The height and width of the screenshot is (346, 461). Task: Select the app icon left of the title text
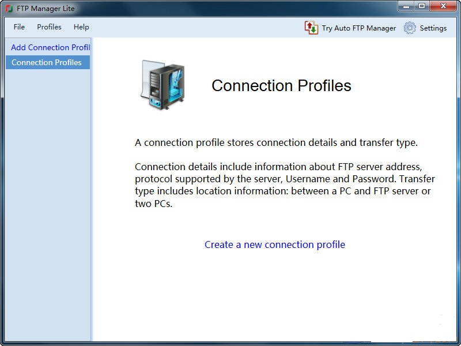(x=8, y=7)
